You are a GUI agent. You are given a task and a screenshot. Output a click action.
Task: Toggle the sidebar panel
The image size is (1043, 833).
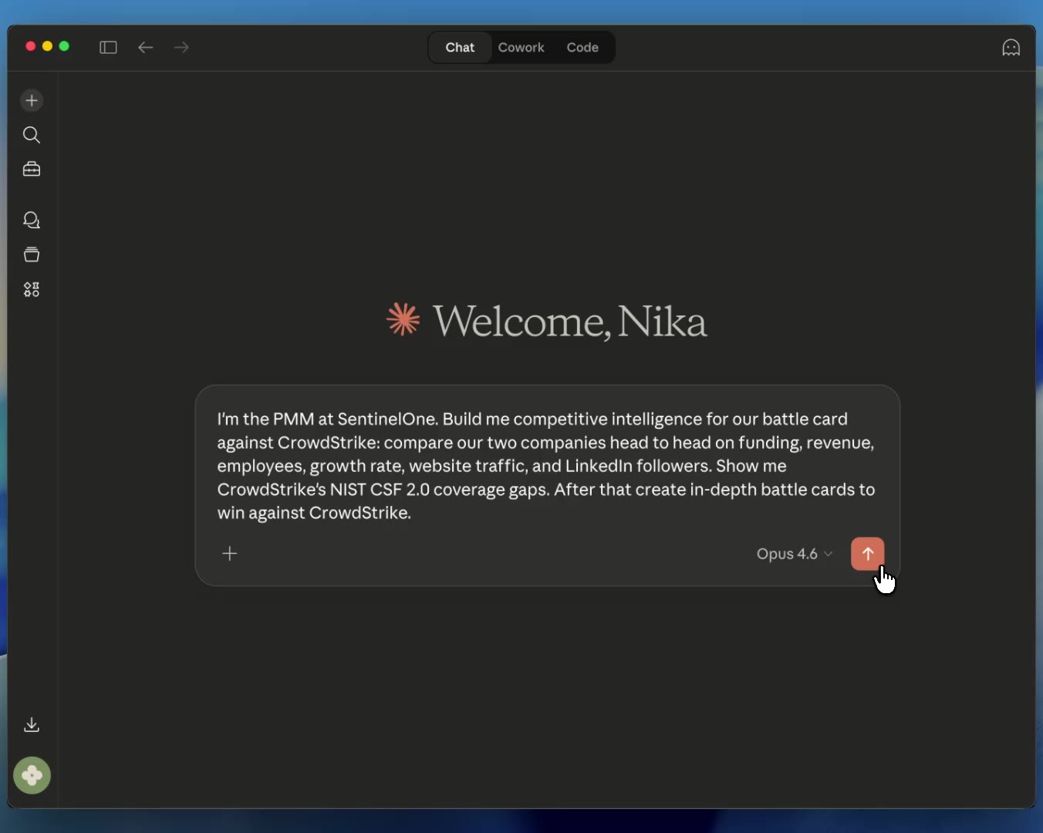(108, 48)
